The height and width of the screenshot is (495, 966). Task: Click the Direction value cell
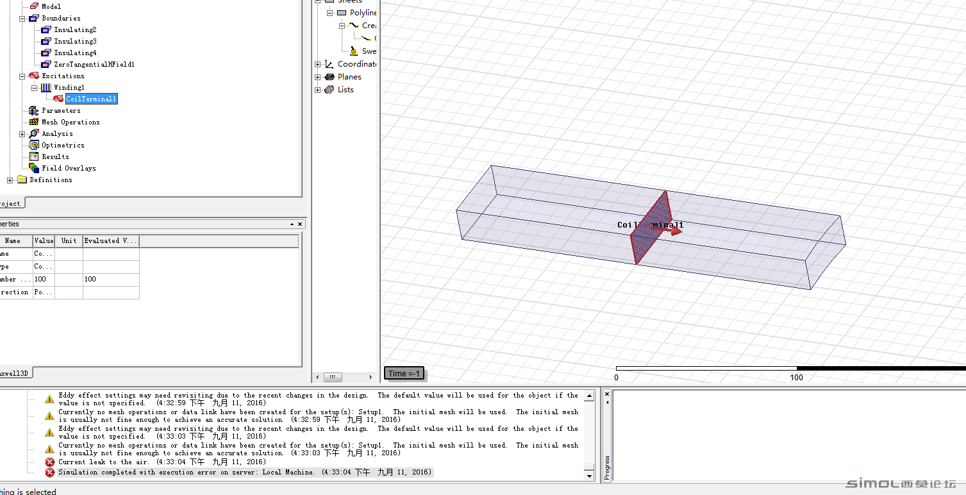pyautogui.click(x=44, y=292)
